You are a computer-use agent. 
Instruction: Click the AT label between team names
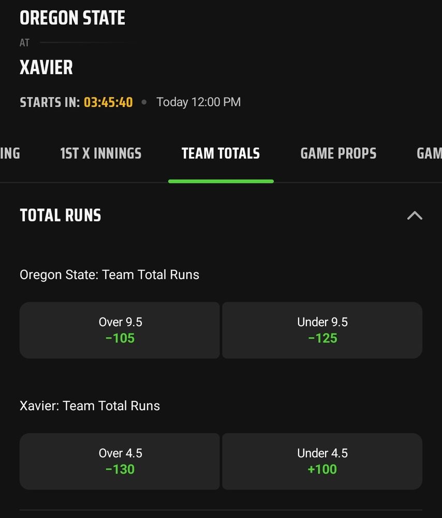pos(25,43)
